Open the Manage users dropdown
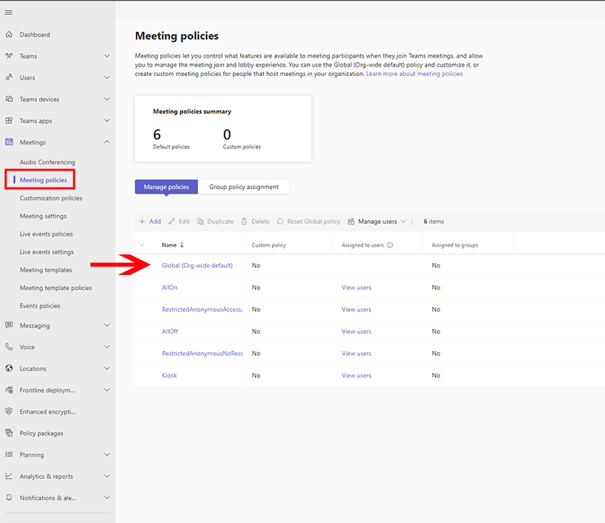Screen dimensions: 605x523 coord(377,222)
